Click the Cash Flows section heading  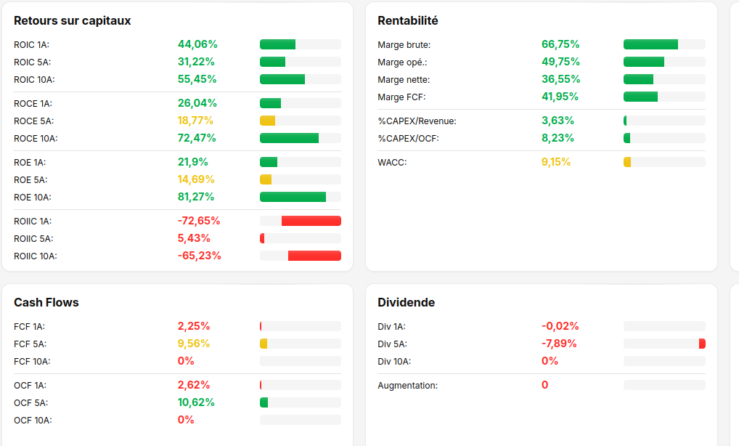46,302
